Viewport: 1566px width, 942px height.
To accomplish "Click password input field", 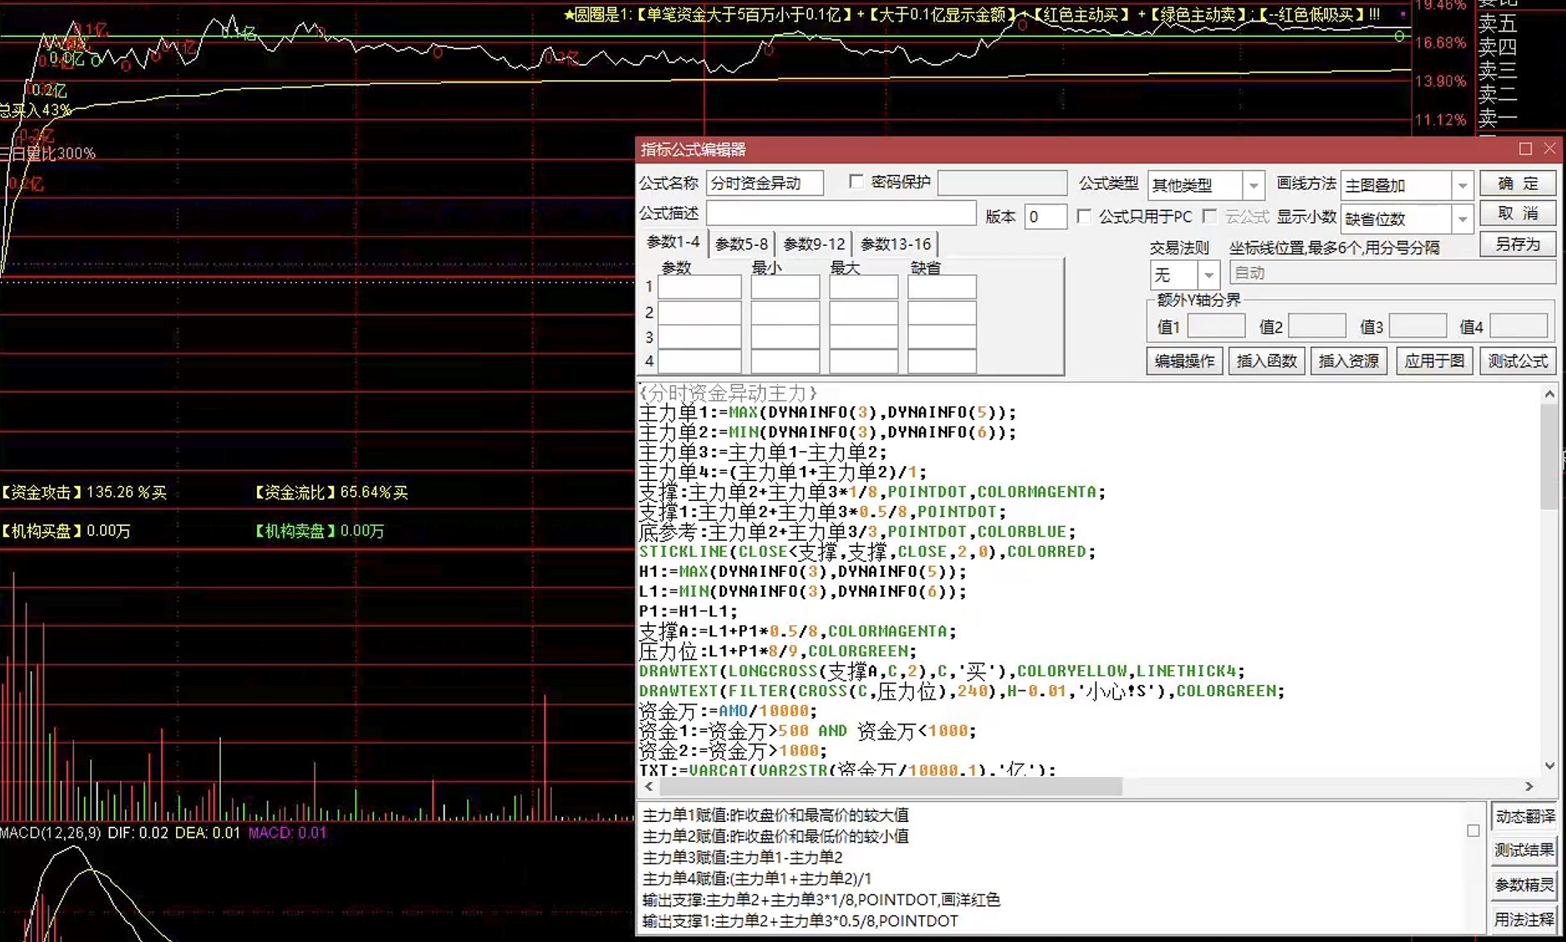I will pos(1002,183).
